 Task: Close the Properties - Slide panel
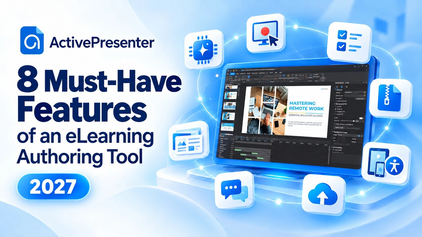[x=366, y=83]
